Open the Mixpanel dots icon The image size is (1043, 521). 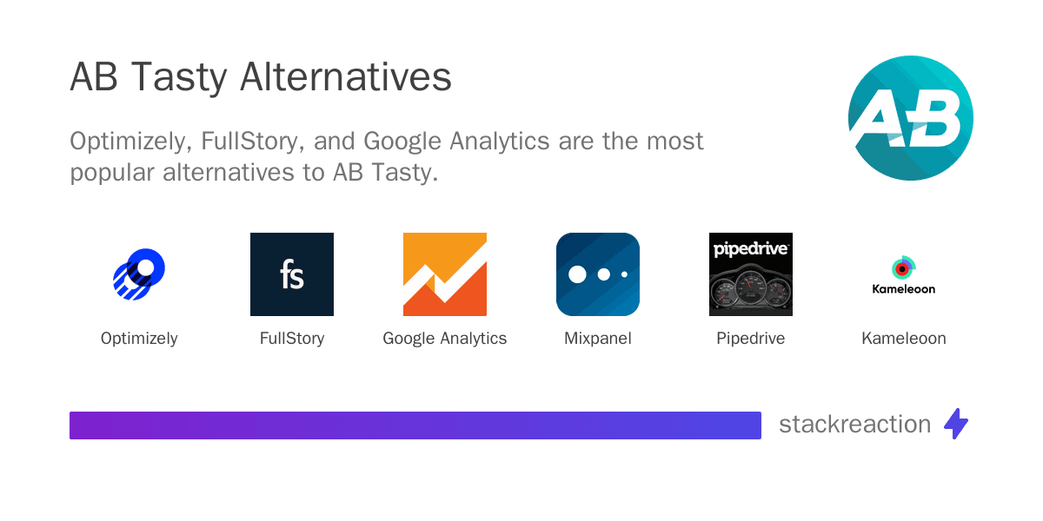(x=598, y=274)
